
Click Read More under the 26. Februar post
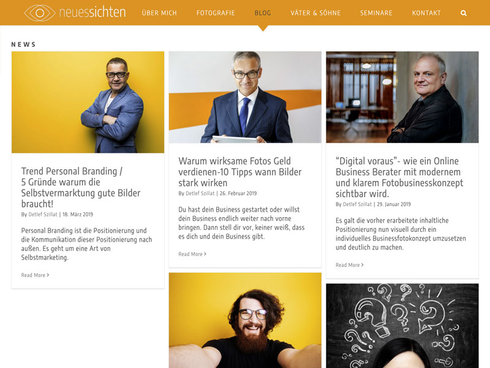pos(192,254)
